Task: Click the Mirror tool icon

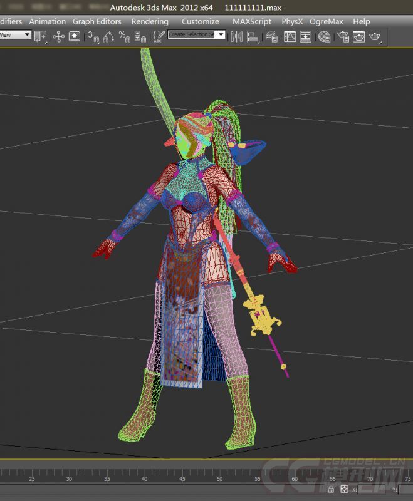Action: (x=237, y=36)
